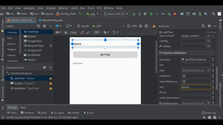
Task: Open the Refactor menu
Action: [63, 8]
